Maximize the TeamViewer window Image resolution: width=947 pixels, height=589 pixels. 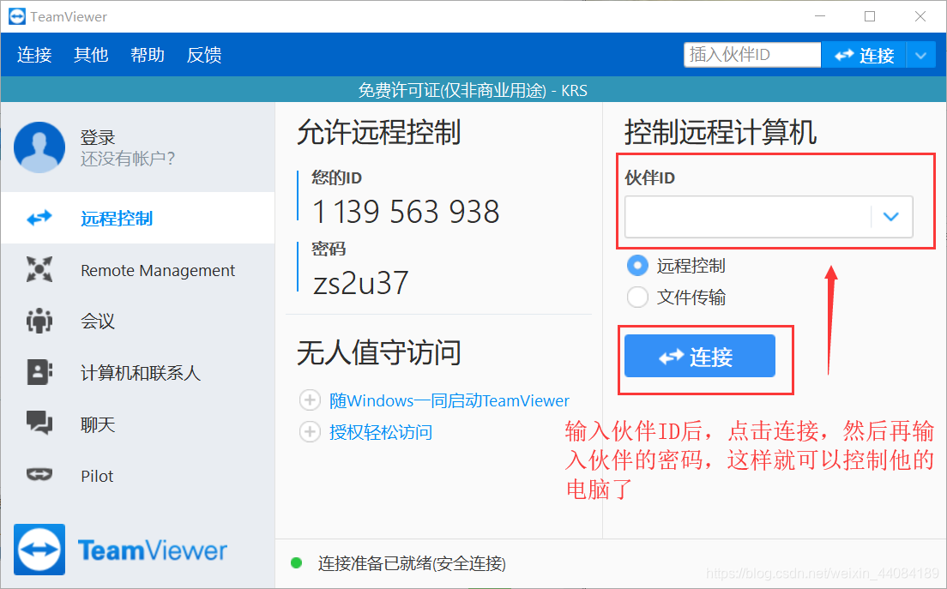pos(870,16)
